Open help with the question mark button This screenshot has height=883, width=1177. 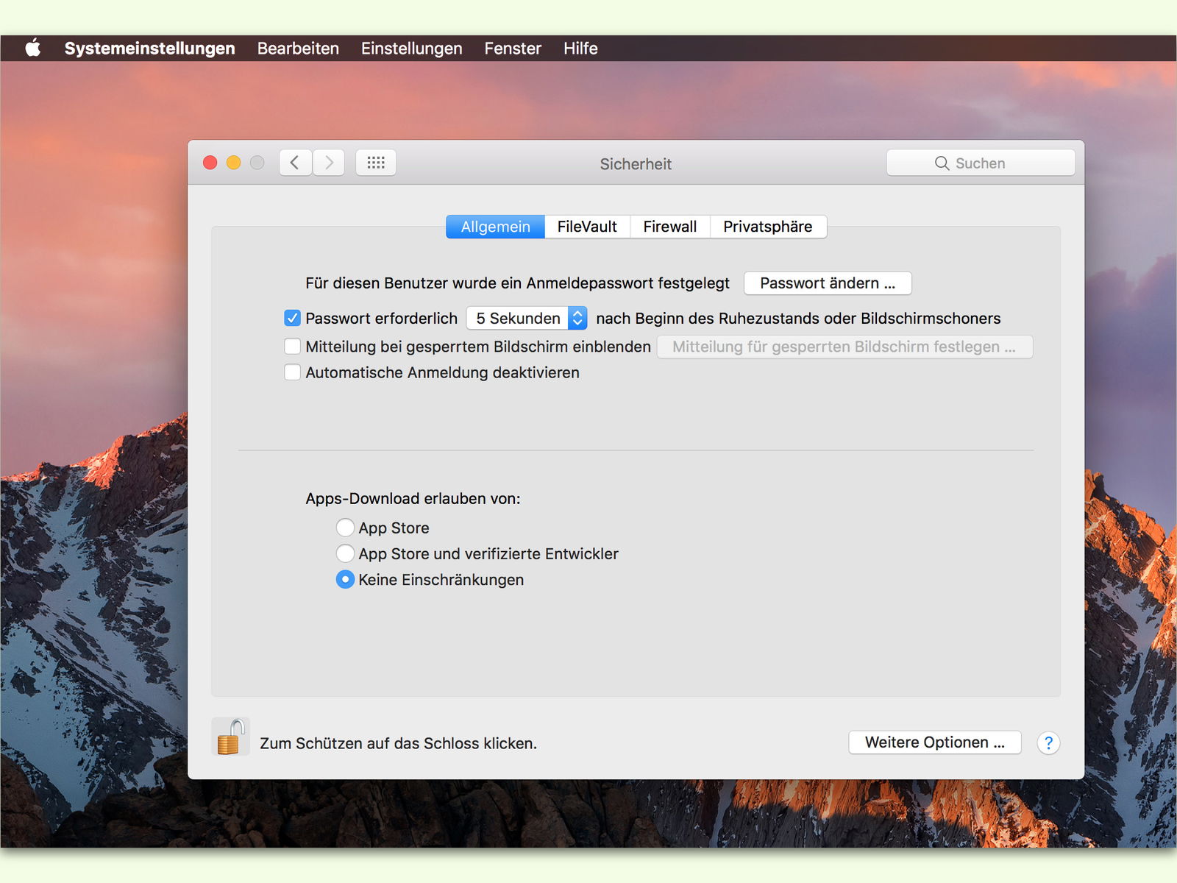click(1048, 743)
